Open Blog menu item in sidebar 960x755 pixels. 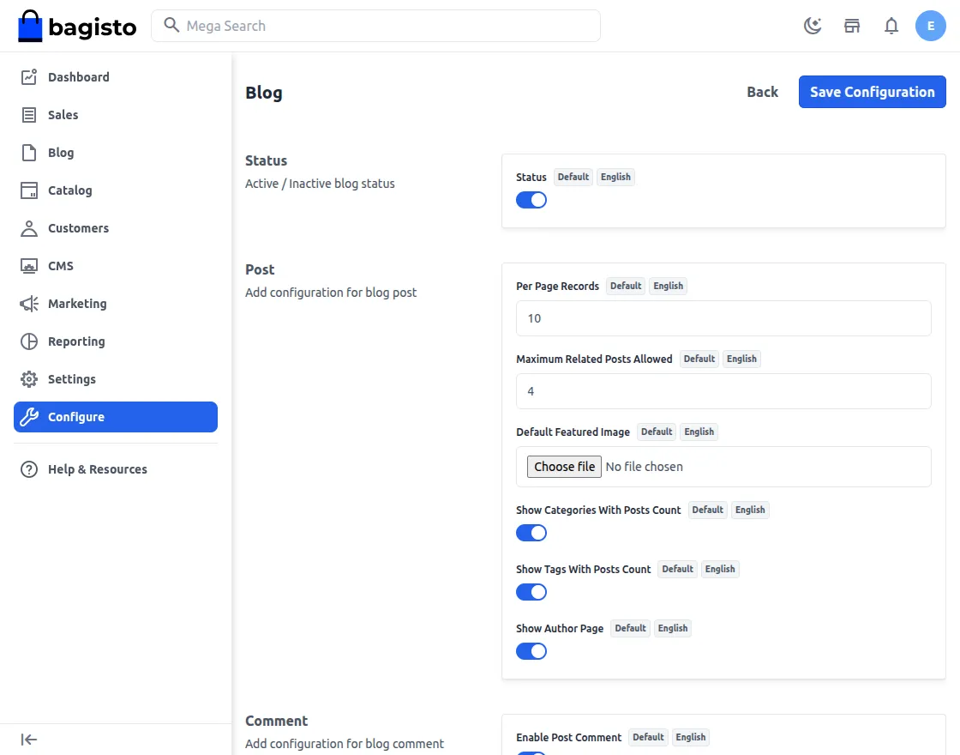point(115,153)
